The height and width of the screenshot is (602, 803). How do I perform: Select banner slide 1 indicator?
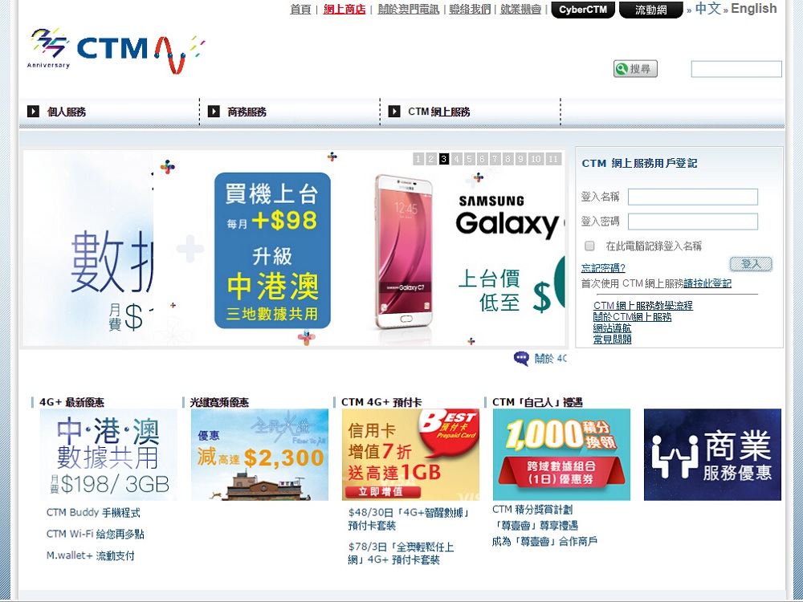pyautogui.click(x=418, y=159)
